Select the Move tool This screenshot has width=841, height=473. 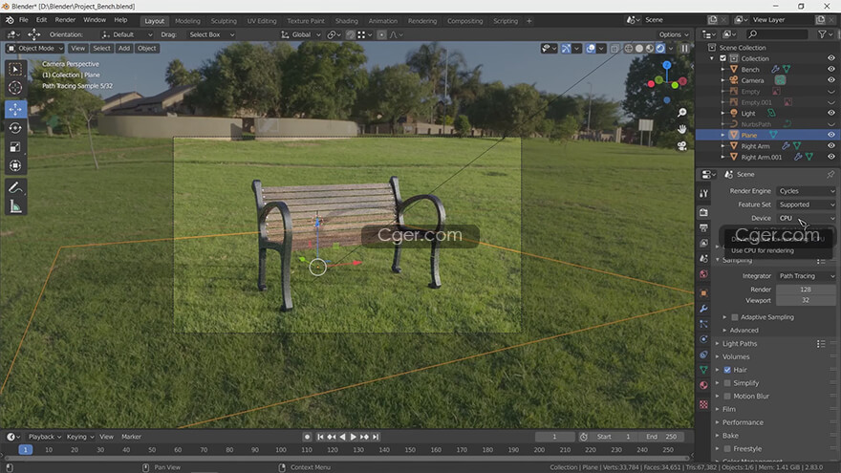click(15, 109)
